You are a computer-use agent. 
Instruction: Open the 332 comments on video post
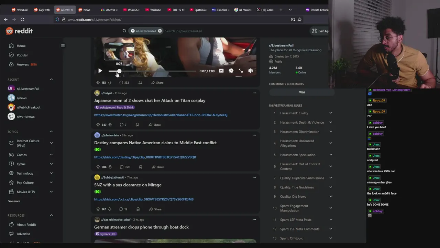tap(124, 83)
